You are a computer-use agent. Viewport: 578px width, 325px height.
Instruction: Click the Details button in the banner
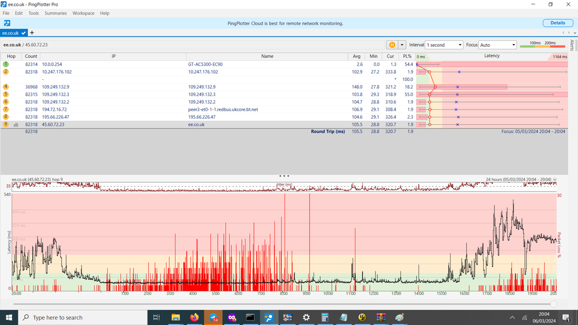(x=557, y=23)
